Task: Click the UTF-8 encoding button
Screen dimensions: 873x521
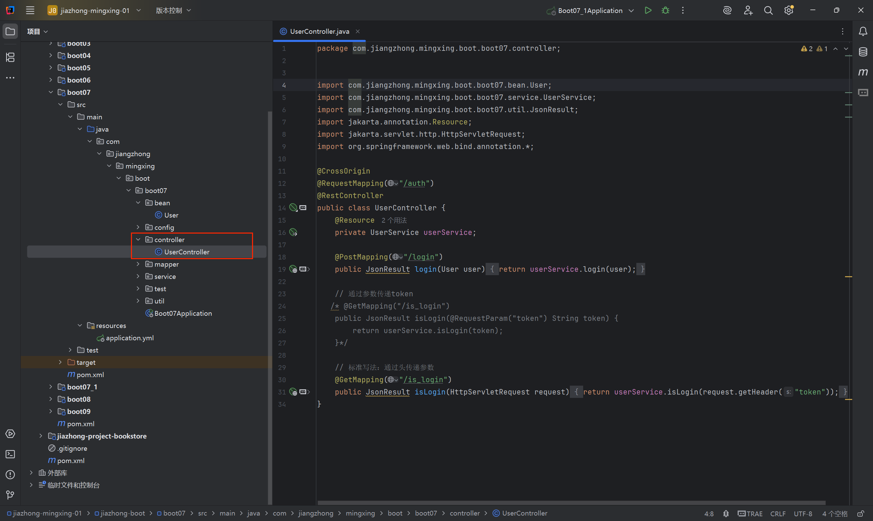Action: click(x=803, y=513)
